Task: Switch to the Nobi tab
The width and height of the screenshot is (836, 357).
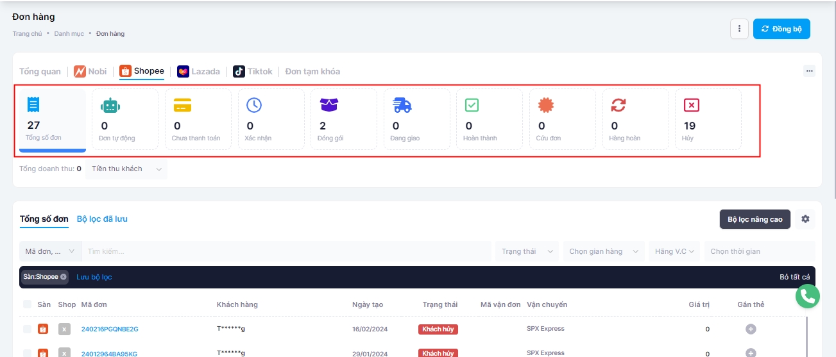Action: tap(90, 71)
